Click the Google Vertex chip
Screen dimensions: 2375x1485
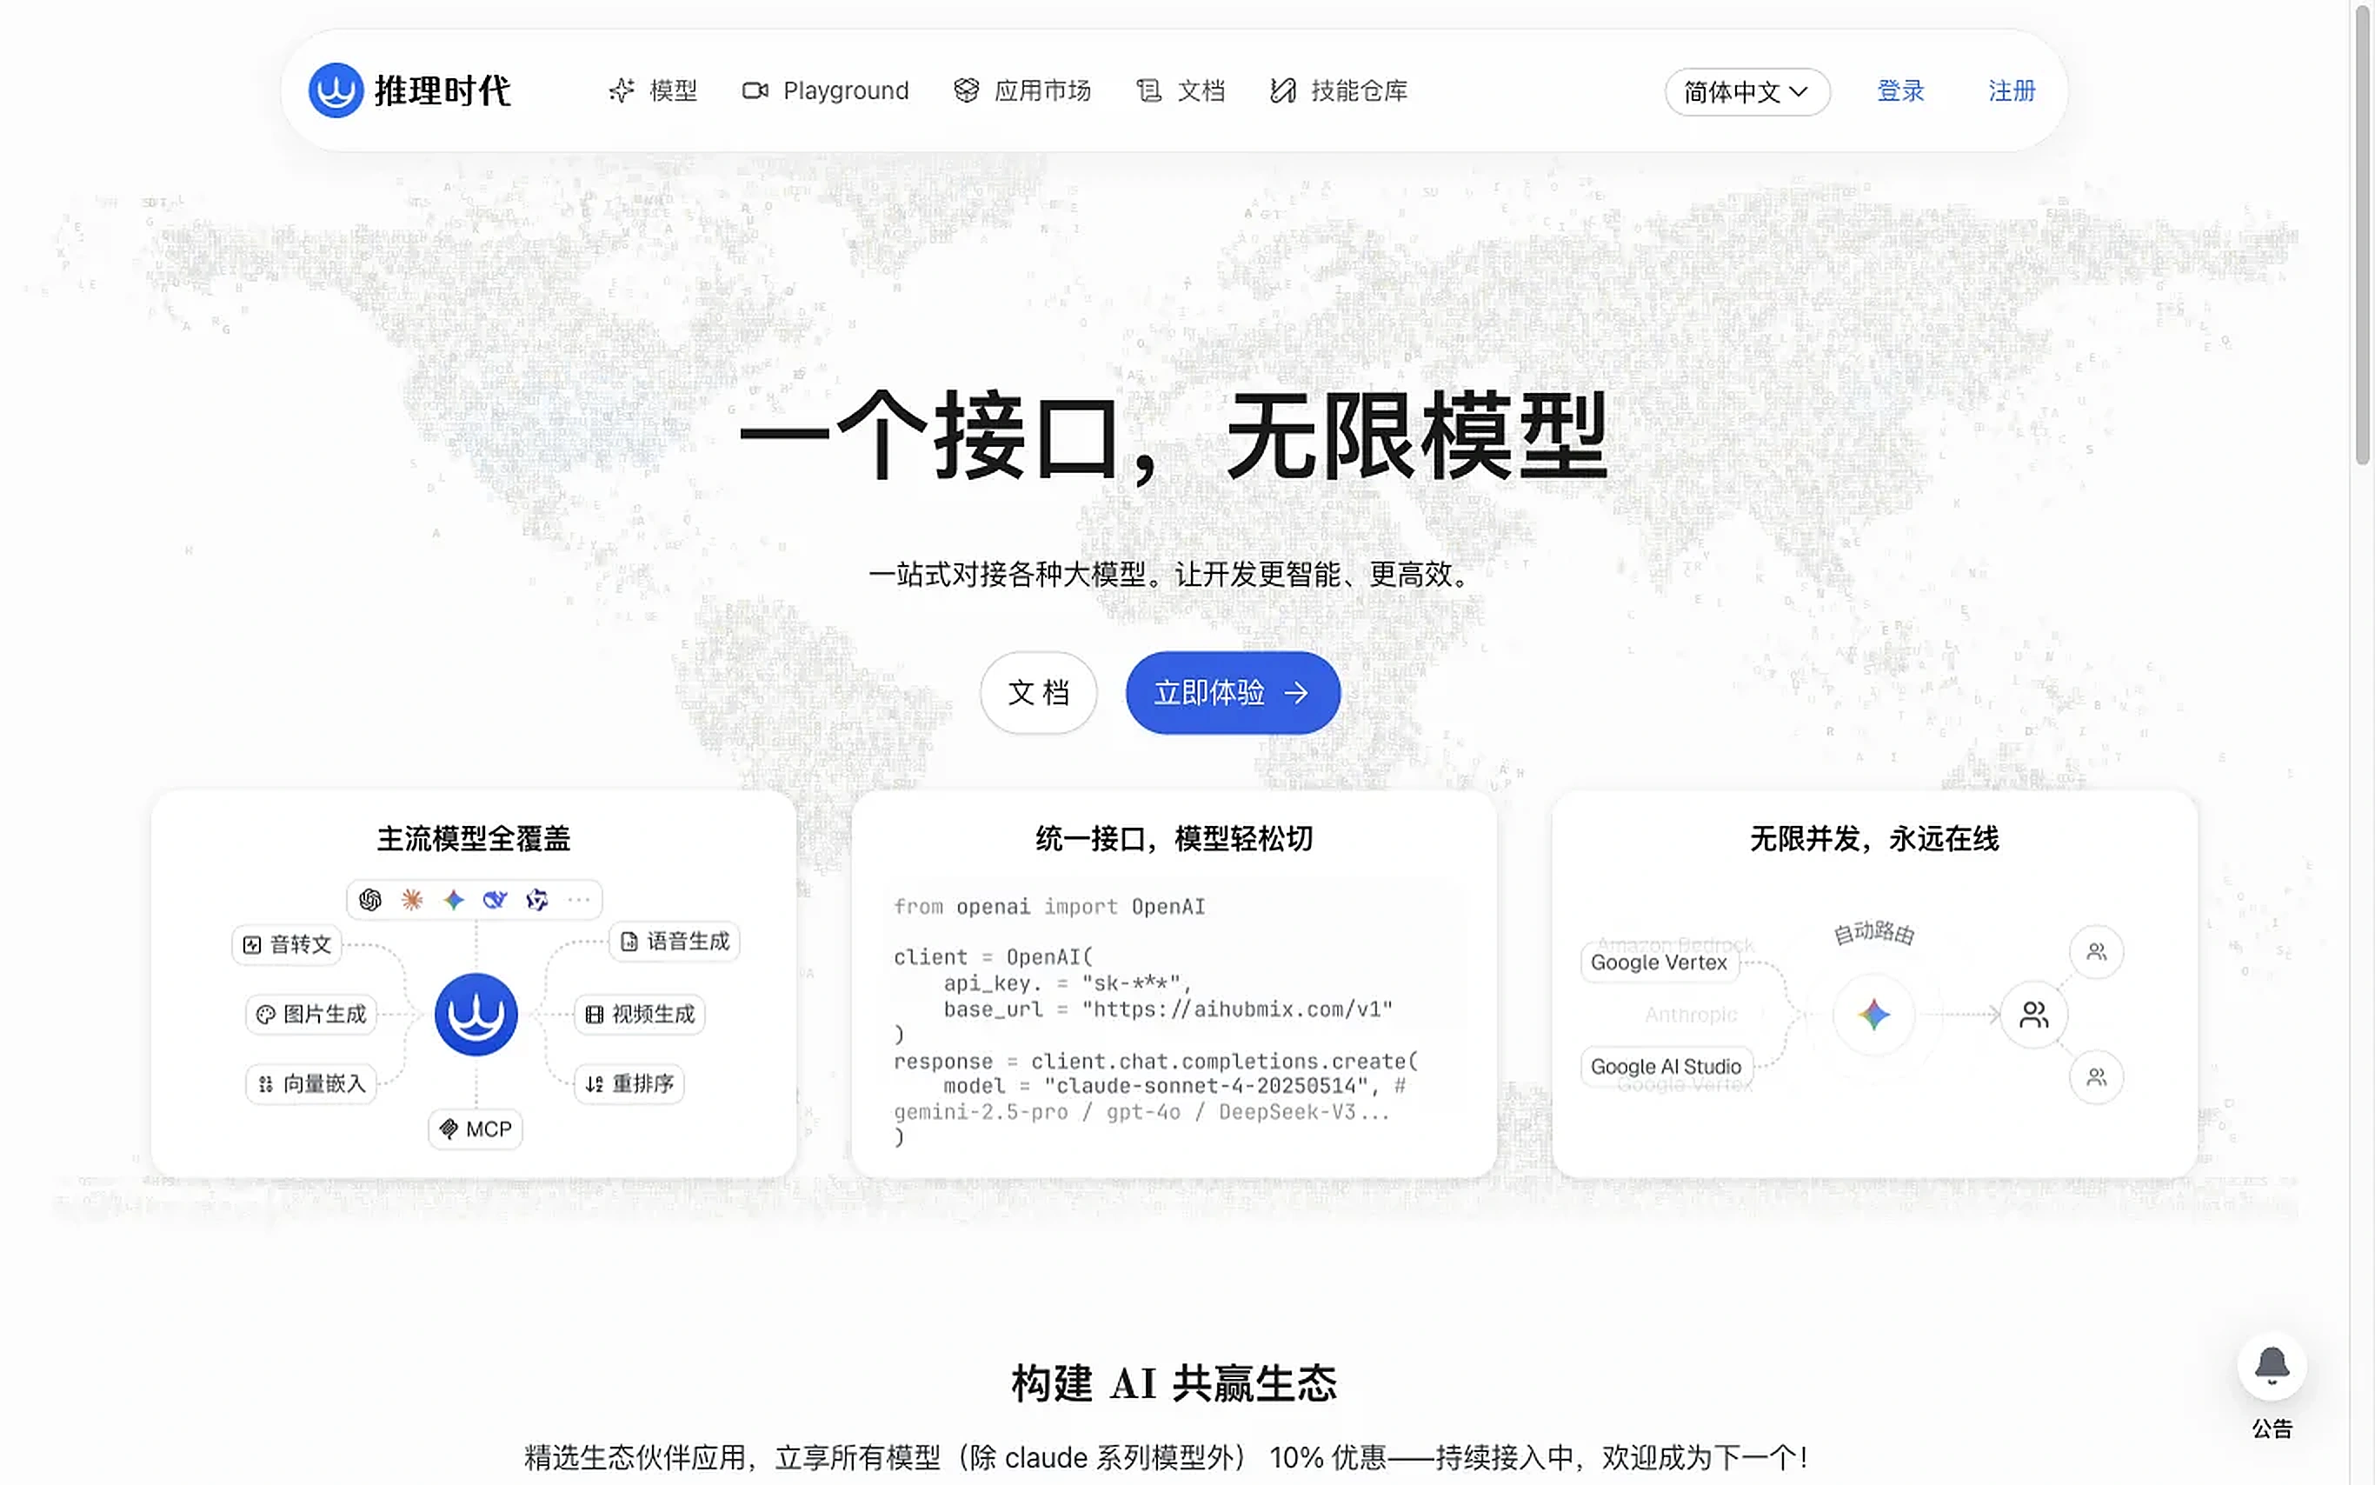(1660, 962)
